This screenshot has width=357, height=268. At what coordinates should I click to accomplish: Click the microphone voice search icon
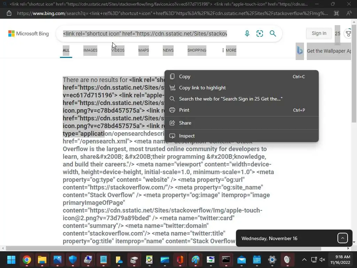(247, 33)
